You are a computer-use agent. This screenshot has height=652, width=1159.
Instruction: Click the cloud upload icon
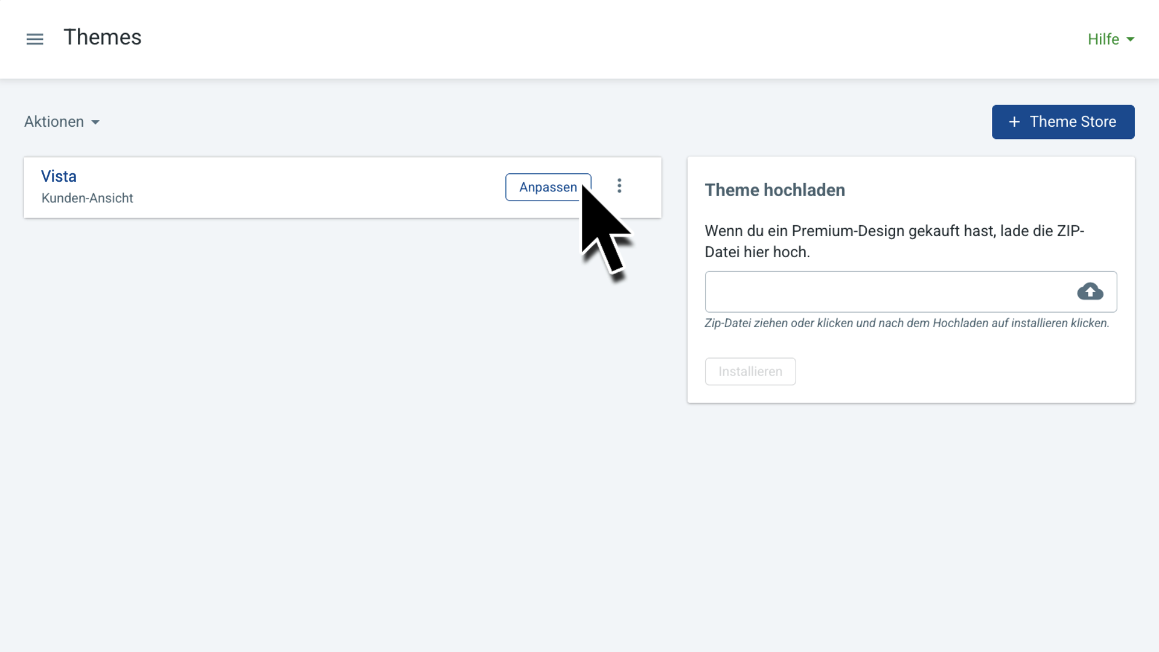click(x=1090, y=292)
